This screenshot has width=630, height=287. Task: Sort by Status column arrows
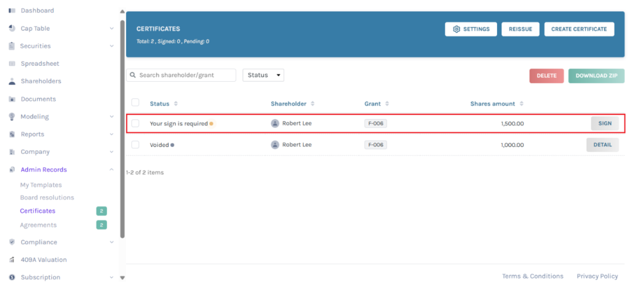(175, 104)
